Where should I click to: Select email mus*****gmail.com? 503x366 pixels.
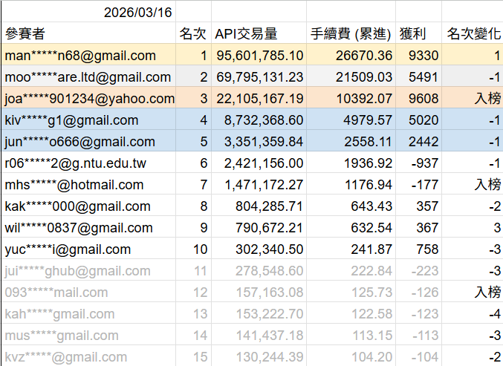pos(62,336)
